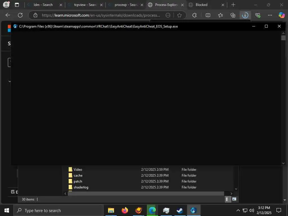Open the notification center
Screen dimensions: 288x216
click(279, 210)
